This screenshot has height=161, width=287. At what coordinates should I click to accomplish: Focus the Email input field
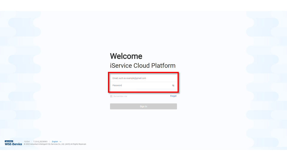click(x=143, y=78)
